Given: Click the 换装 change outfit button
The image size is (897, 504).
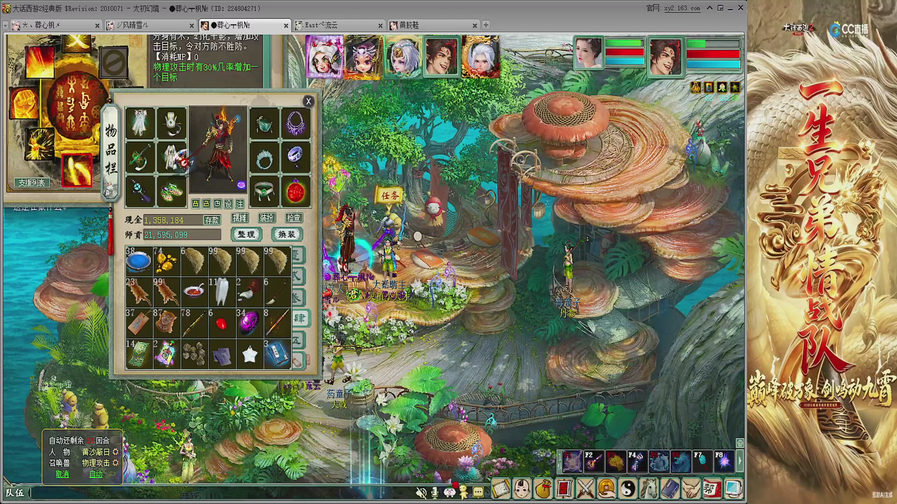Looking at the screenshot, I should (287, 234).
